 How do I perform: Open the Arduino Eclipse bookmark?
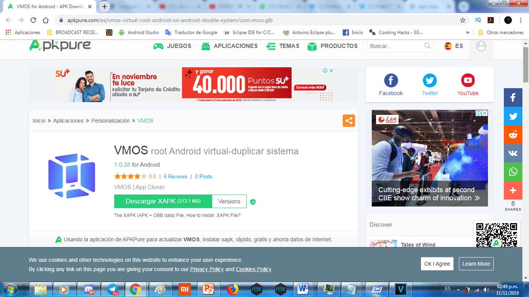309,32
